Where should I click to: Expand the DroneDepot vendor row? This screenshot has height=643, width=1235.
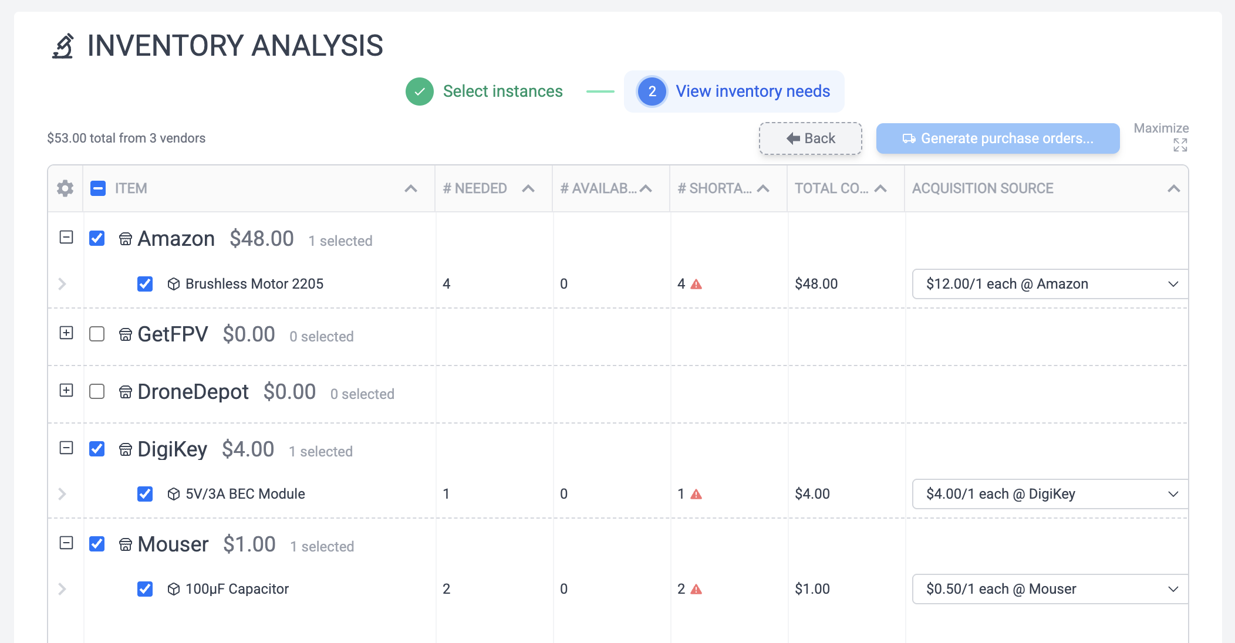click(65, 392)
